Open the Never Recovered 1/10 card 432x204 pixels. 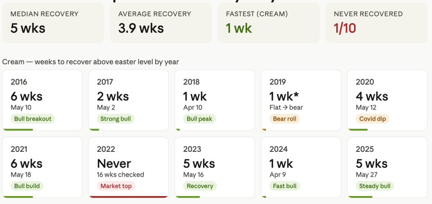(x=377, y=23)
